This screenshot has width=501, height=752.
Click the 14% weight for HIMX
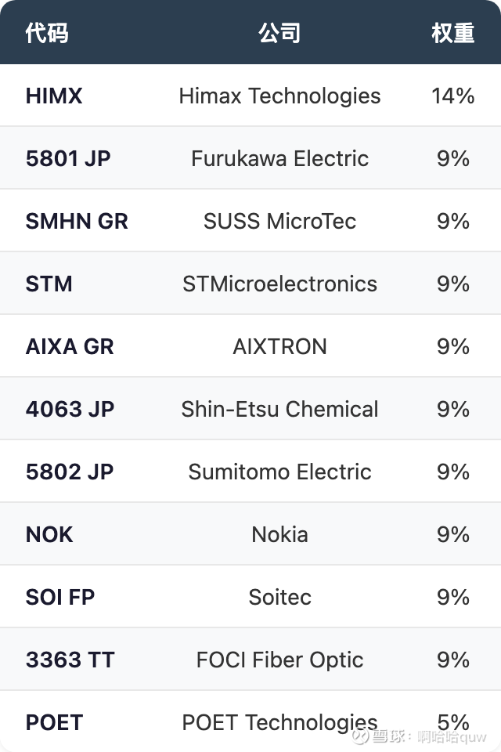point(452,96)
